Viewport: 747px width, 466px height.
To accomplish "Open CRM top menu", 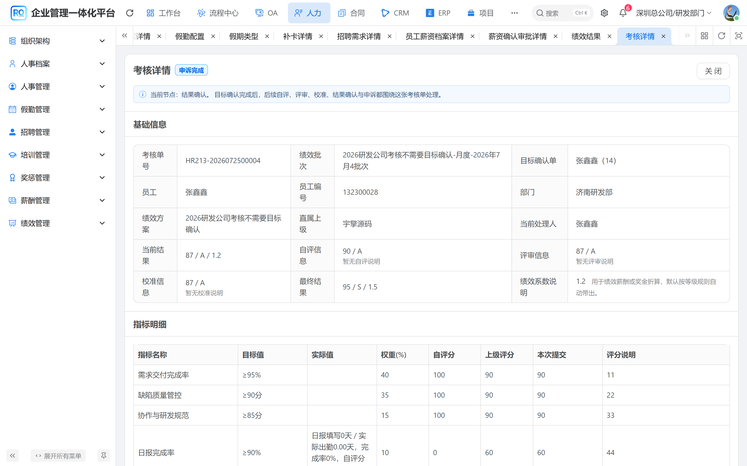I will (x=395, y=13).
